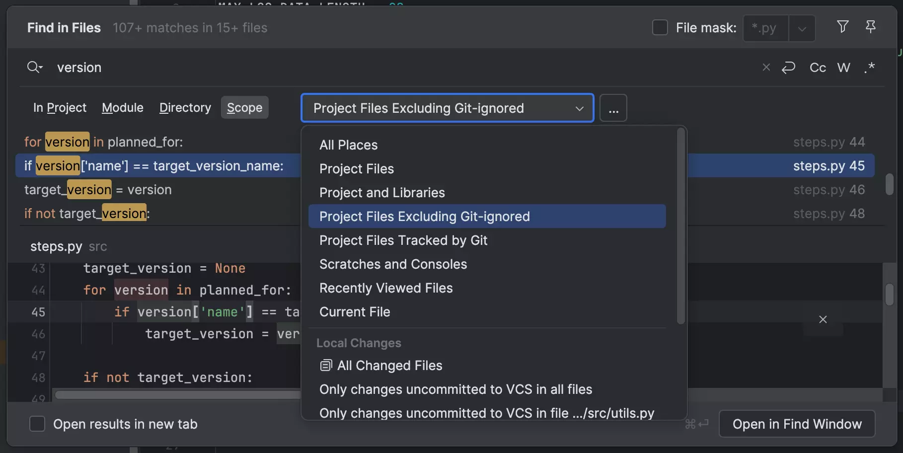This screenshot has height=453, width=903.
Task: Choose All Changed Files scope
Action: [389, 366]
